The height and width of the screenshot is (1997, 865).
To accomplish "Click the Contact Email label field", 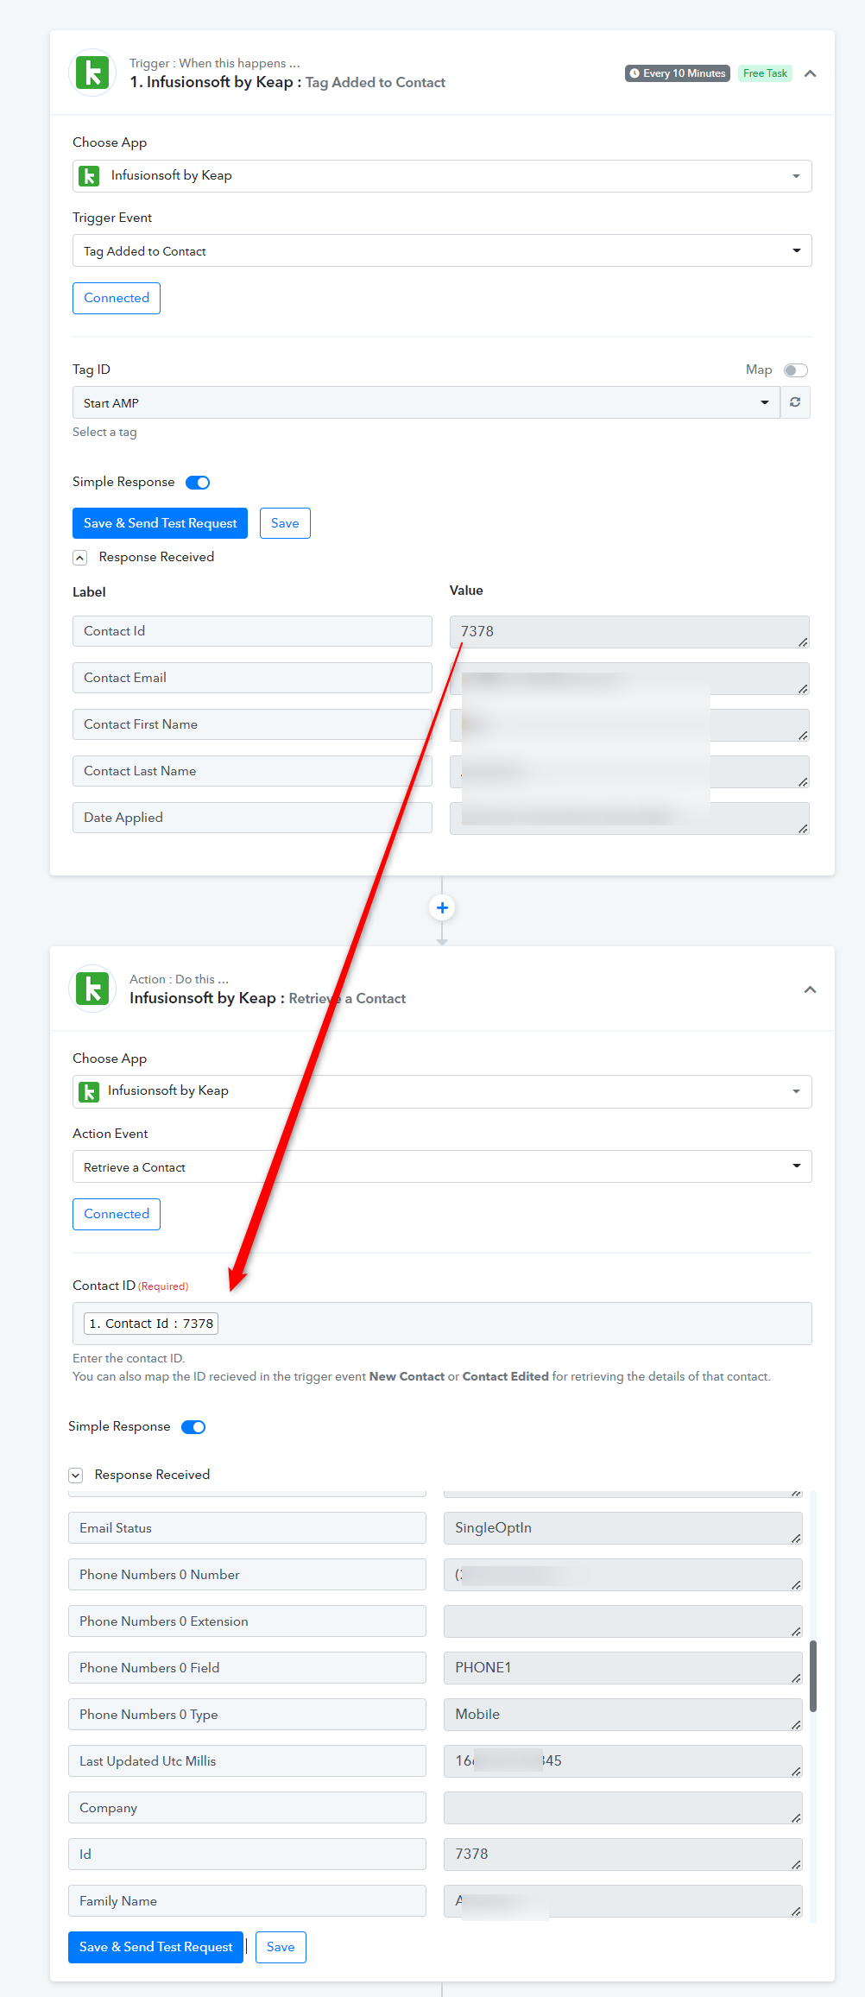I will click(252, 678).
